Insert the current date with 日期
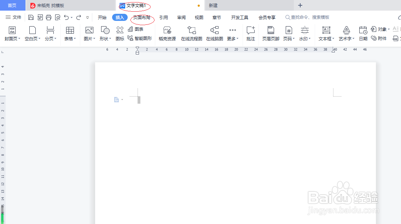Screen dimensions: 401x224 tap(363, 34)
